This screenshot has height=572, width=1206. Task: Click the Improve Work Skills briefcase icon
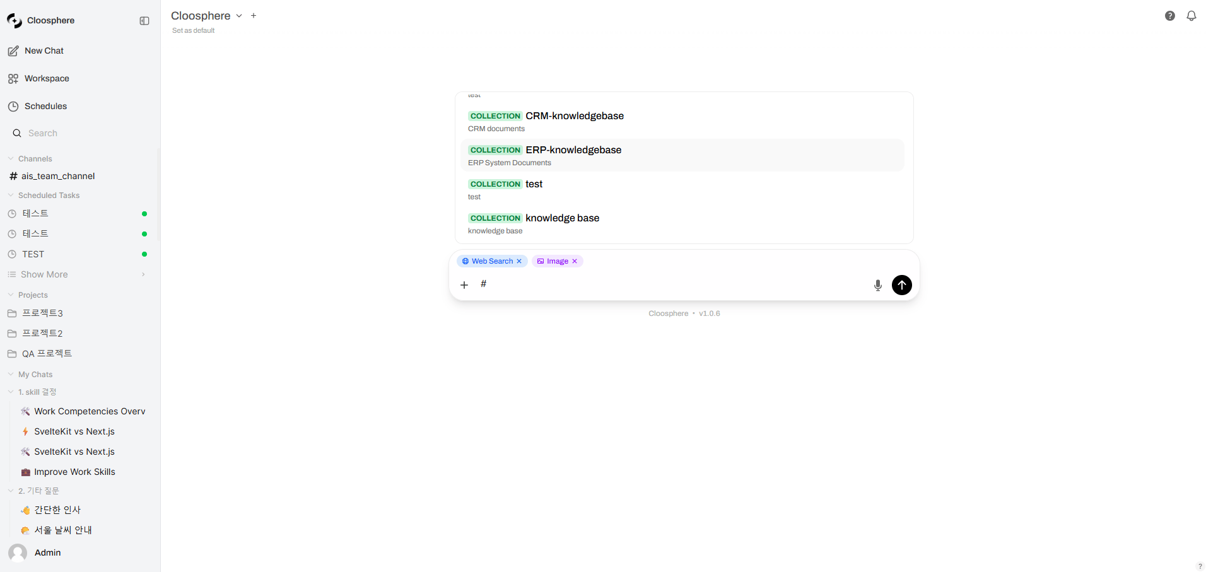tap(25, 472)
